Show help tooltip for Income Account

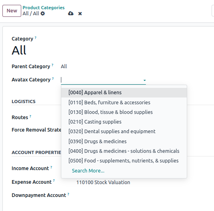coord(51,167)
